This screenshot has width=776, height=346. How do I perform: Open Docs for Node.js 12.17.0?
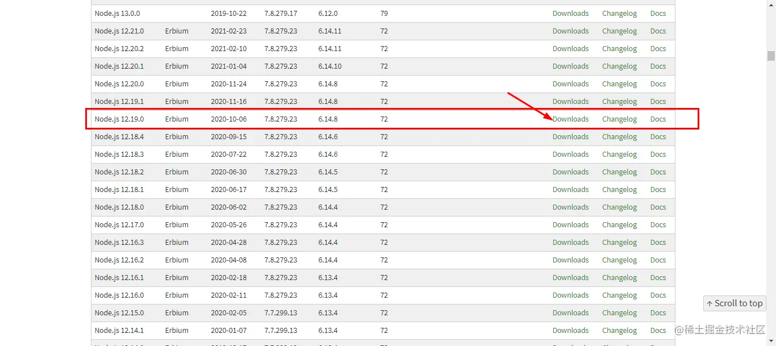click(658, 225)
